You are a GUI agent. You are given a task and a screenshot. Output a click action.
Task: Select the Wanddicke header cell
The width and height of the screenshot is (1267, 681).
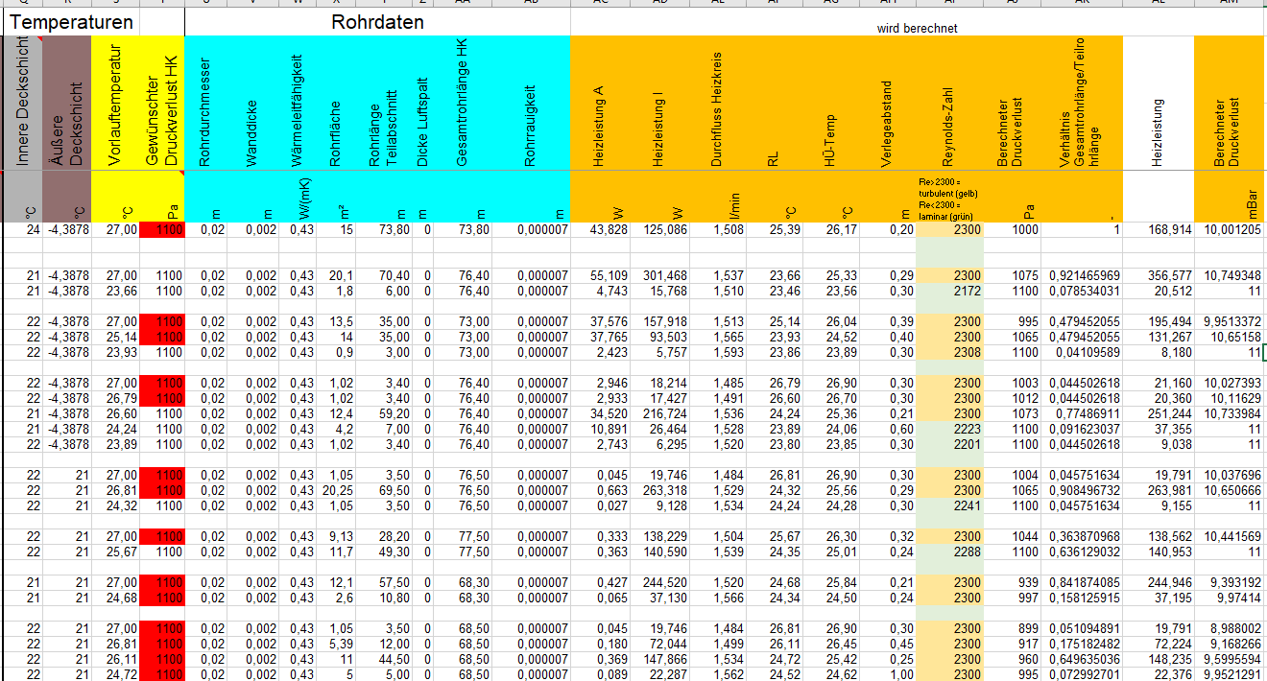point(252,103)
